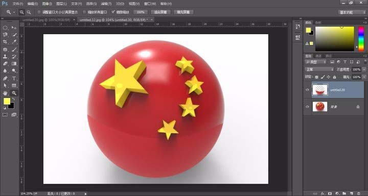This screenshot has width=368, height=196.
Task: Open Layers panel flyout menu
Action: [x=365, y=56]
